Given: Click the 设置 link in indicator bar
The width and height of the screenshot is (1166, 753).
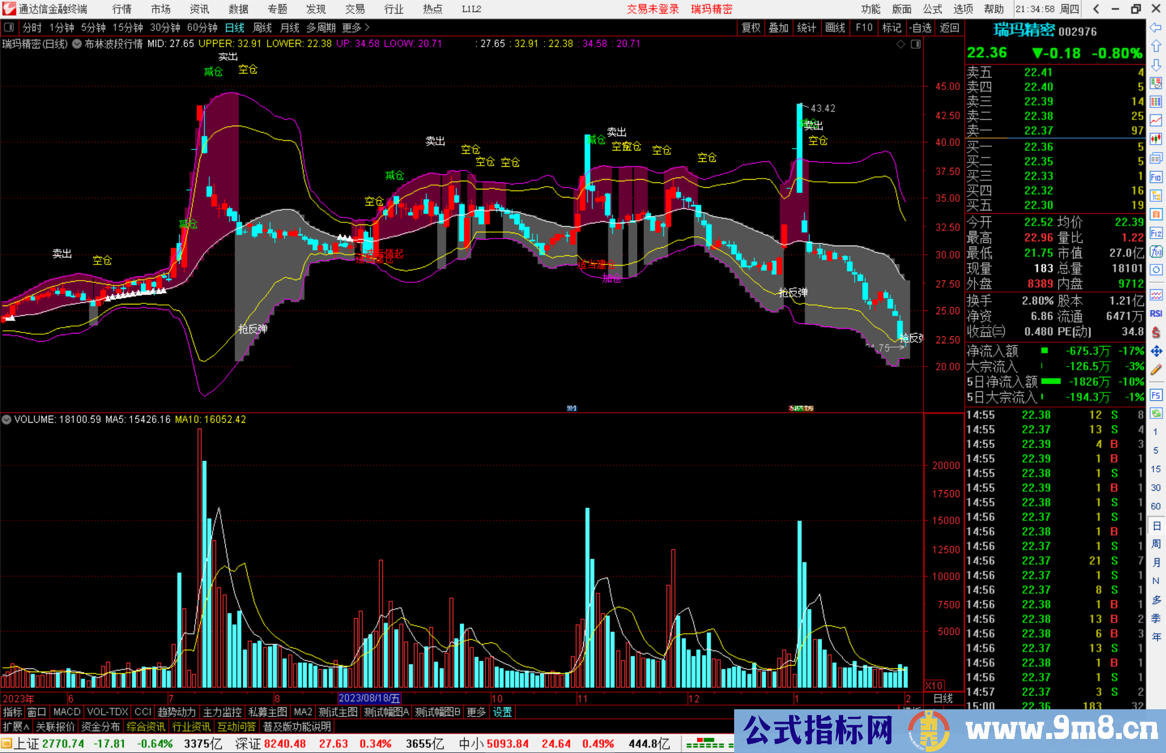Looking at the screenshot, I should [502, 712].
